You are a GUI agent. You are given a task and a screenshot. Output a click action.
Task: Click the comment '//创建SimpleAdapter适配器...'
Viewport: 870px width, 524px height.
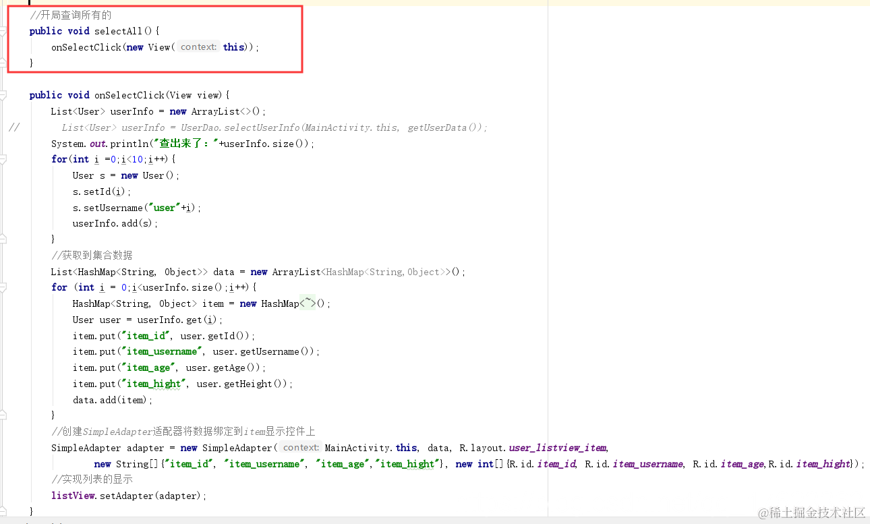[x=183, y=432]
